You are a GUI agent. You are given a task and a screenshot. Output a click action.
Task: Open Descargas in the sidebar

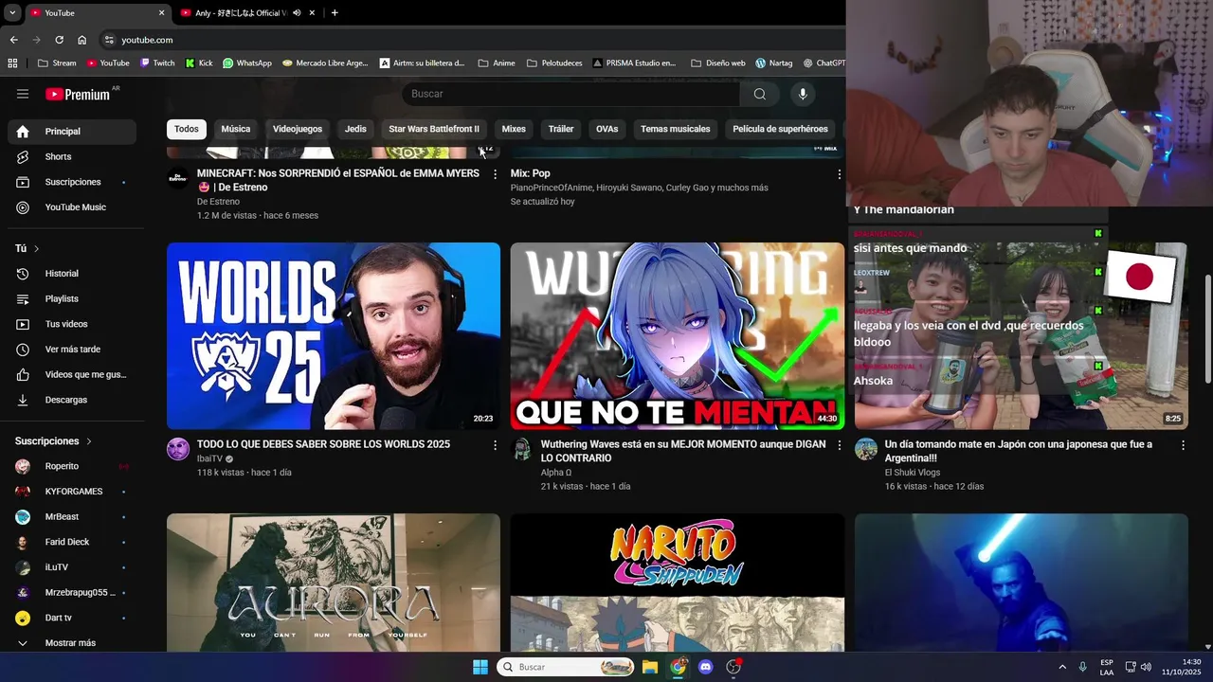pos(72,400)
